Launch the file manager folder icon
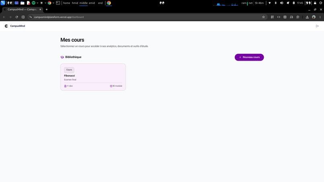The width and height of the screenshot is (324, 182). click(x=23, y=3)
